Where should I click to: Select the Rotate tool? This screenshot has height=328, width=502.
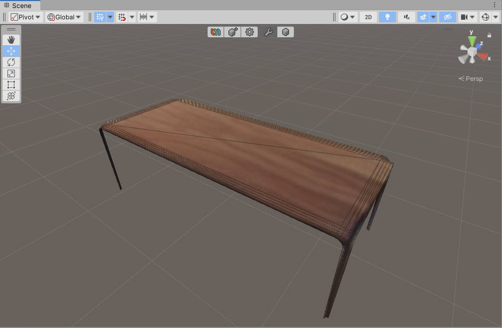pos(11,62)
